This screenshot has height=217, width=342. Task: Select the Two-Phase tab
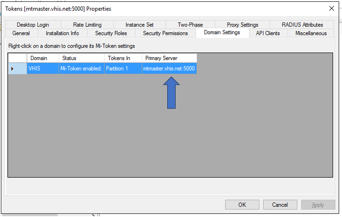click(x=190, y=25)
